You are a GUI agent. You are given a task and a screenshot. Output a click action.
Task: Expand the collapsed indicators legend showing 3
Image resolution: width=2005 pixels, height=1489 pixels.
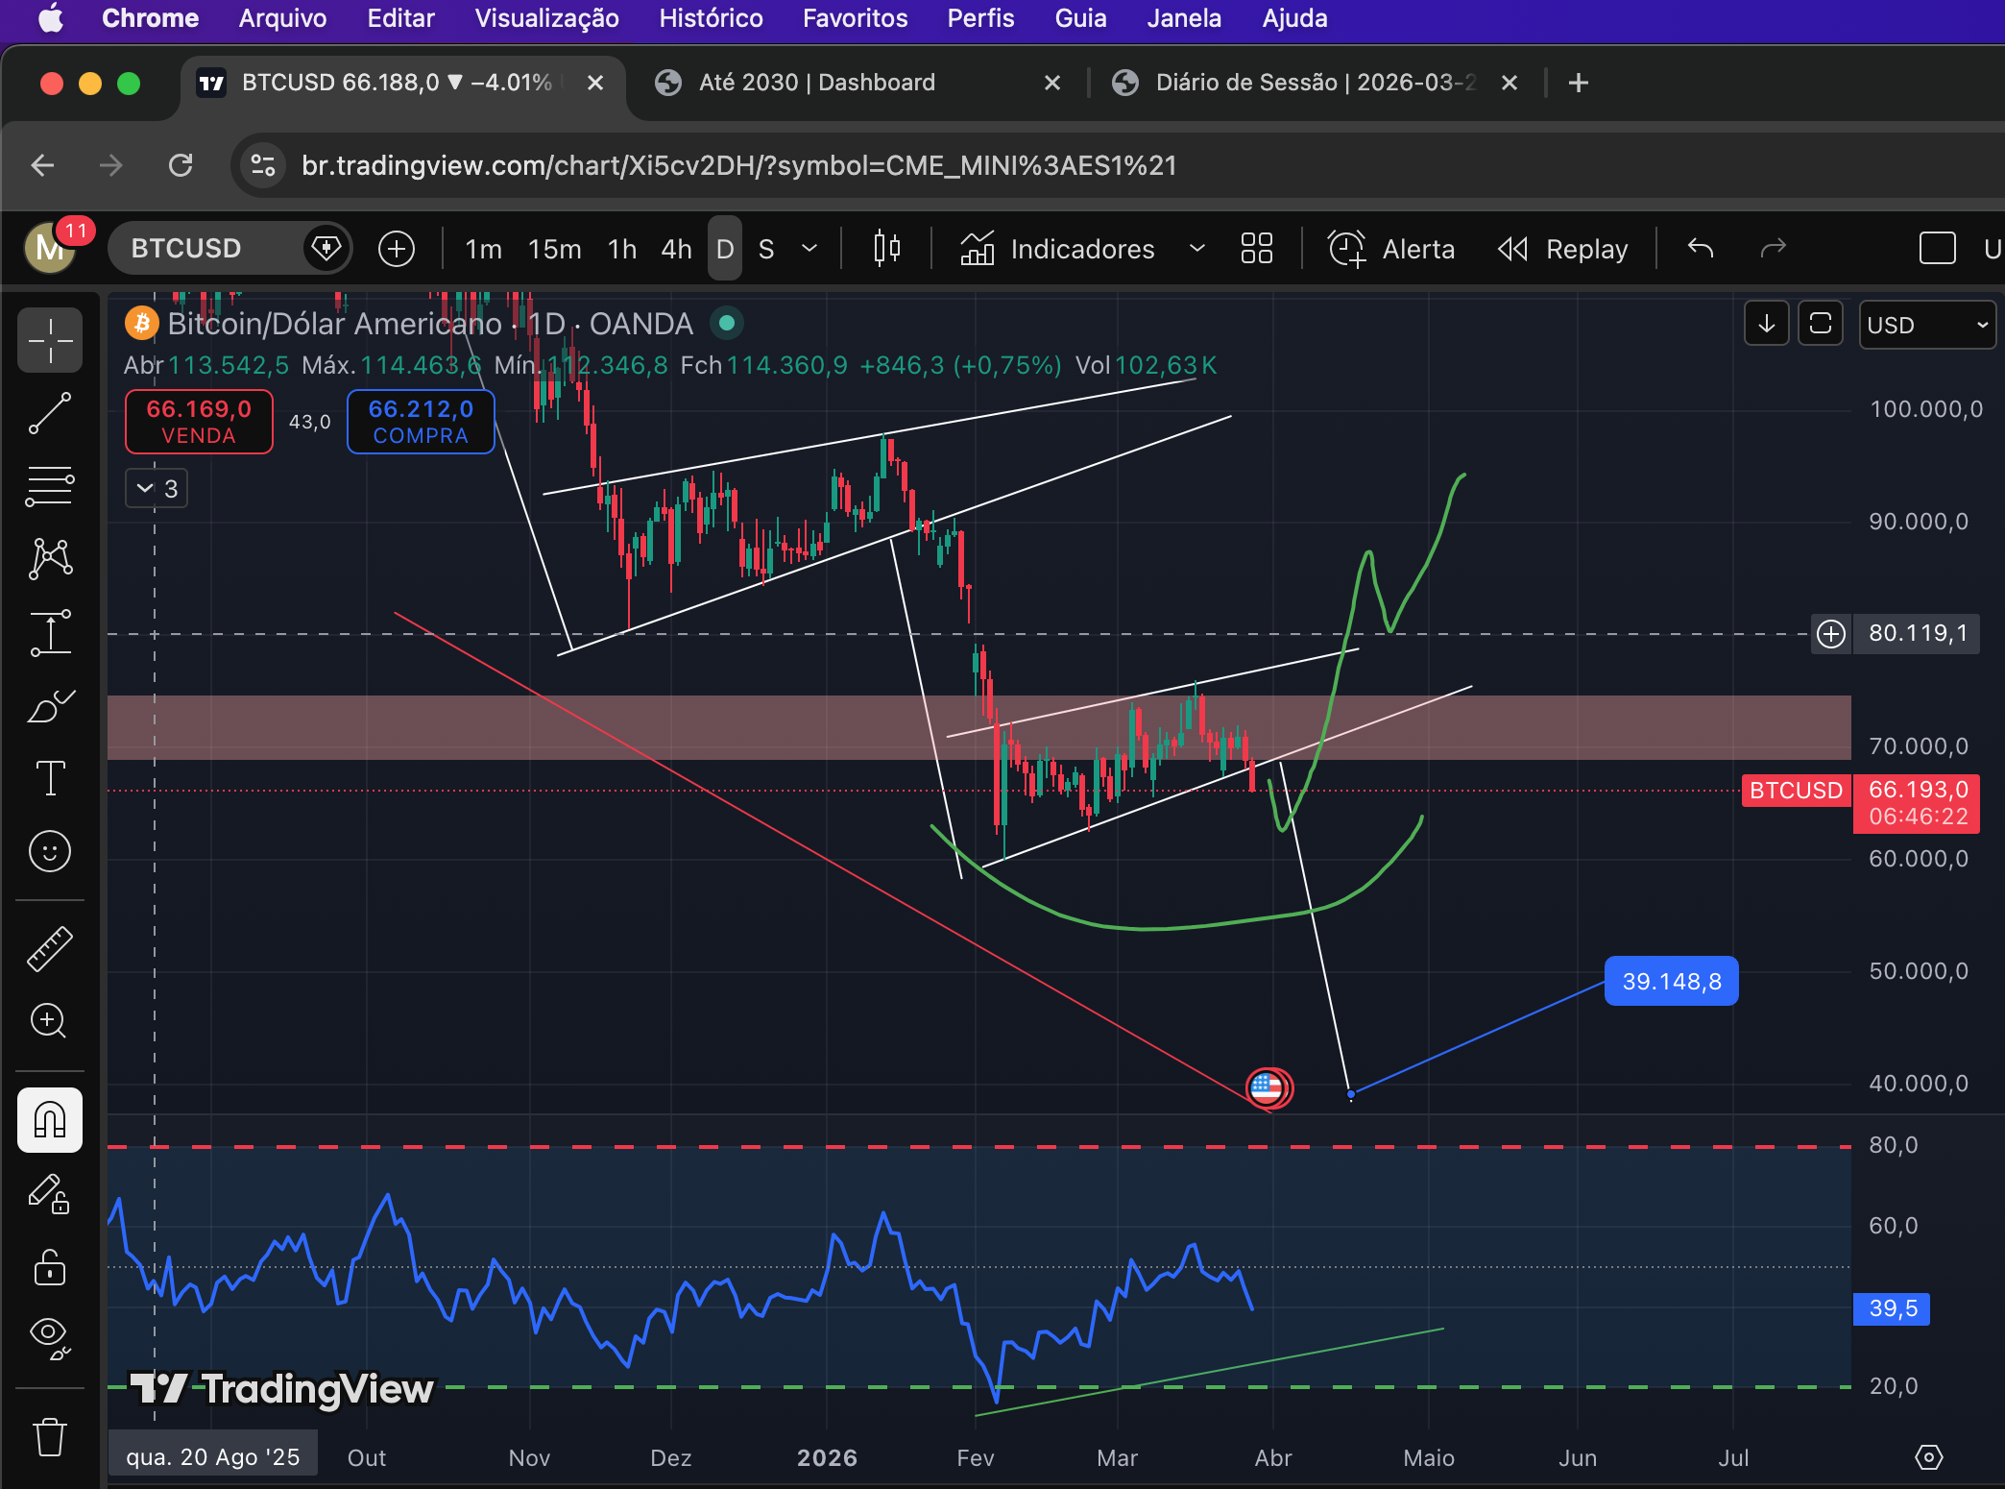(x=157, y=488)
